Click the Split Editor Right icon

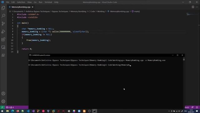coord(193,7)
